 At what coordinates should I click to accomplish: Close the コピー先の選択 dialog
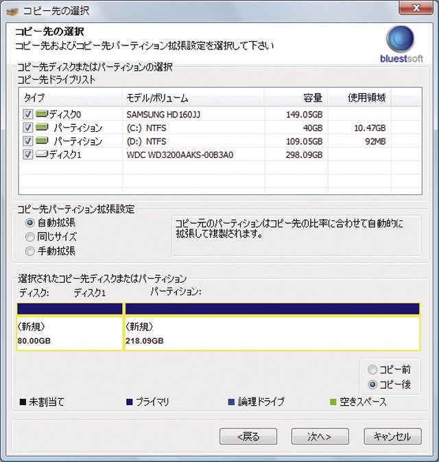[416, 8]
